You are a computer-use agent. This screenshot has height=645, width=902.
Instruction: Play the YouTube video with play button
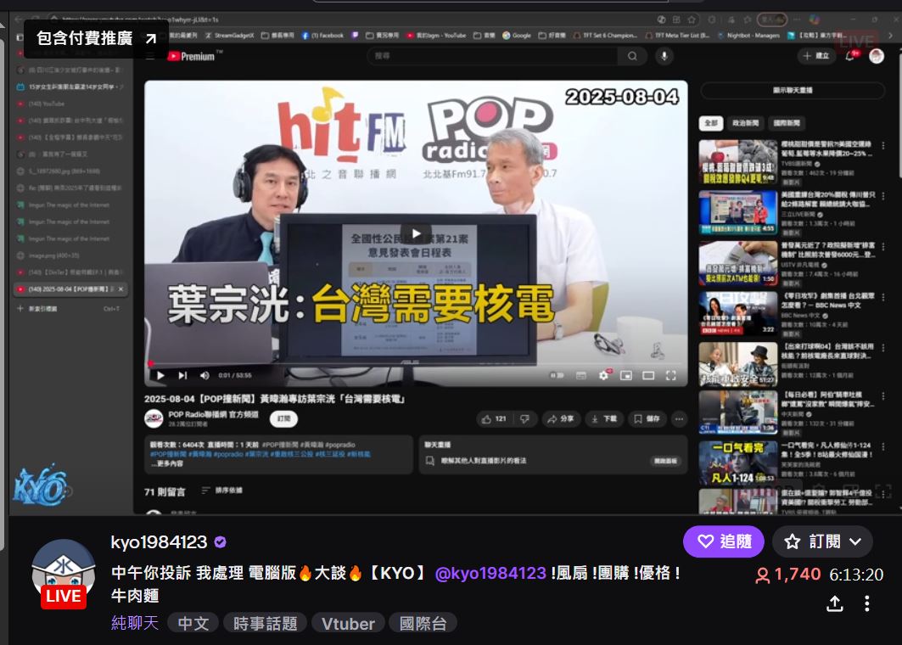point(160,376)
